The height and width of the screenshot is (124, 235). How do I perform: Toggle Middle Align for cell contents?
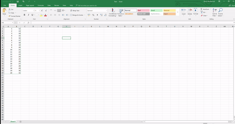point(55,10)
